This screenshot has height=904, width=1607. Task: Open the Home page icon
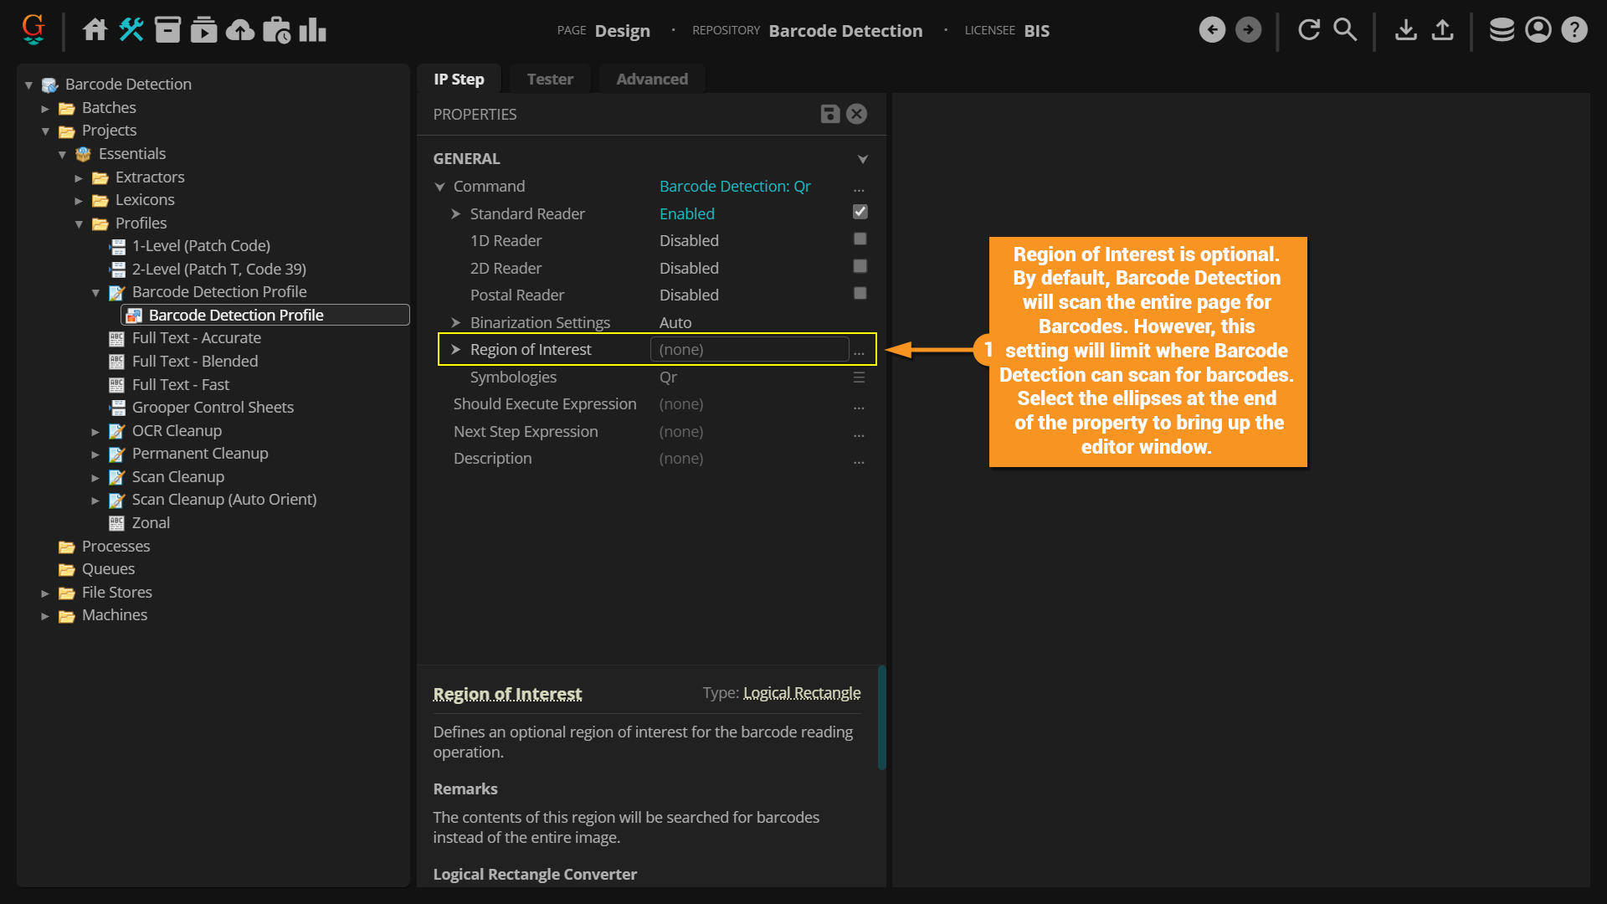(95, 30)
